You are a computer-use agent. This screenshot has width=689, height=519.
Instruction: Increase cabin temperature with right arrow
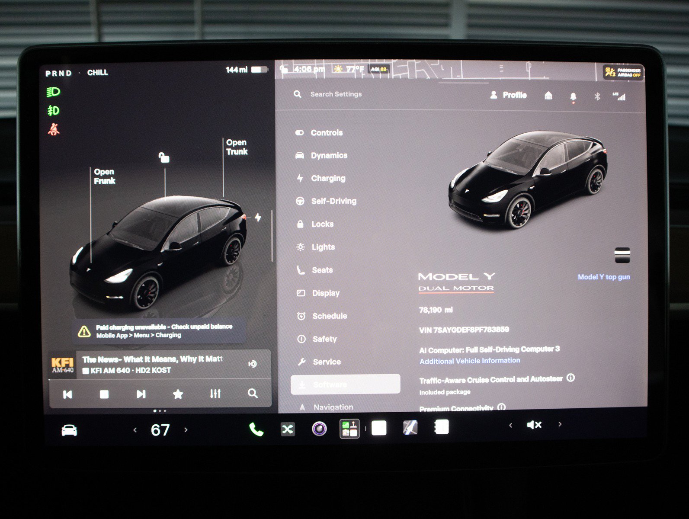(186, 429)
